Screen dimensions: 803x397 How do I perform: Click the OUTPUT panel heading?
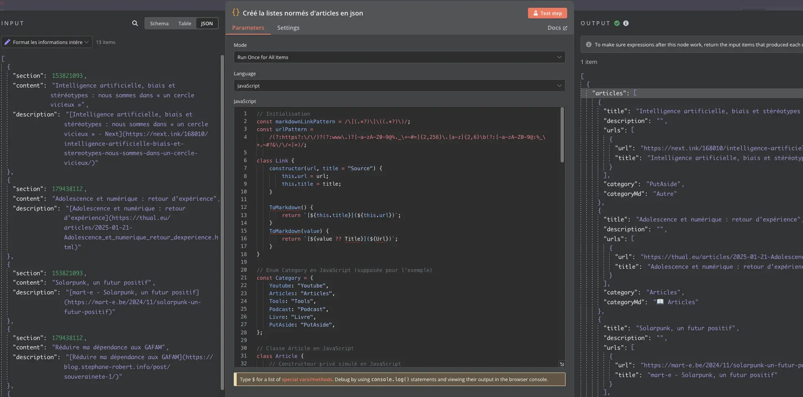pos(595,23)
